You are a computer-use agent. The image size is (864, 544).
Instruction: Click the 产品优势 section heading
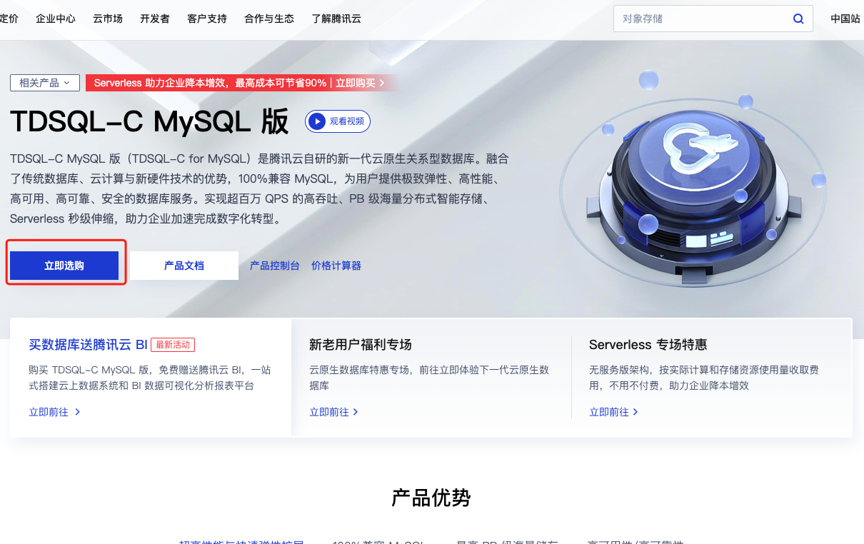(x=431, y=498)
